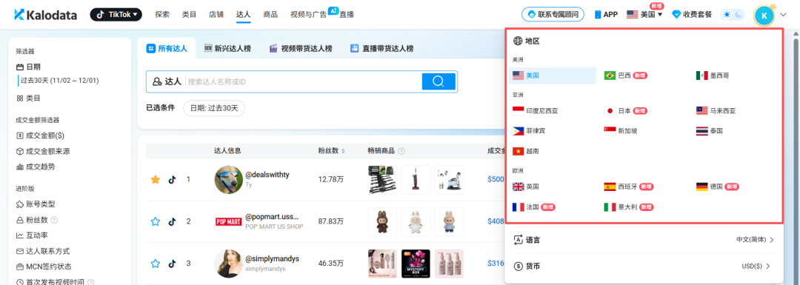Select 菲律宾 region

click(x=529, y=131)
